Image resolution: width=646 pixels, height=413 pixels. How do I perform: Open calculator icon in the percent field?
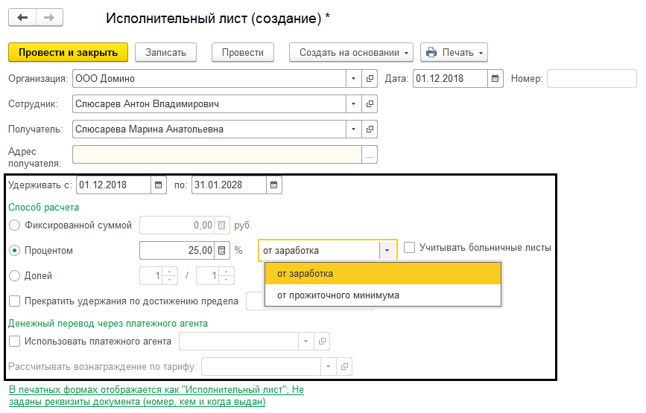click(221, 250)
